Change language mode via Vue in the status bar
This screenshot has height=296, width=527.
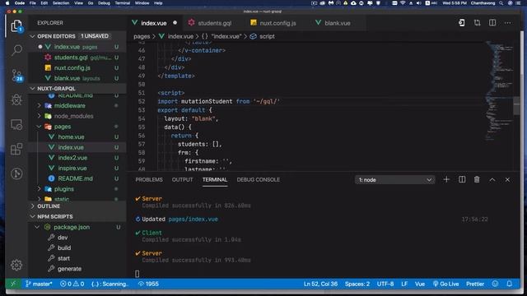click(x=420, y=284)
